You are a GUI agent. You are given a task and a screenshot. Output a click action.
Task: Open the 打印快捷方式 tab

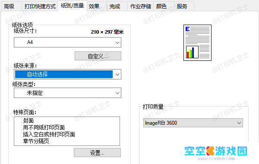point(40,6)
